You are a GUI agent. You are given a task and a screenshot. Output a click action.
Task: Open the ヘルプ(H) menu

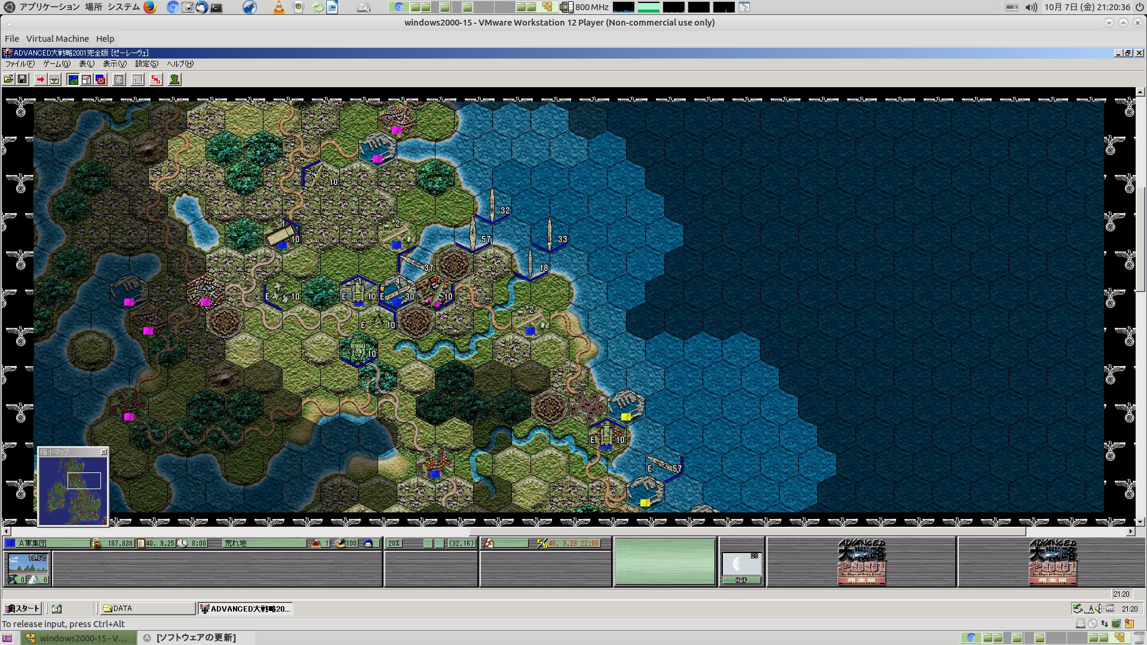(180, 64)
